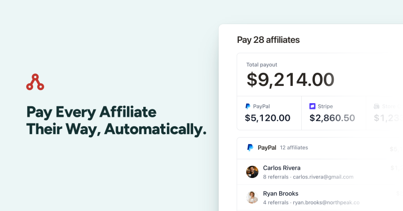
Task: Click the red affiliate network logo
Action: tap(35, 82)
